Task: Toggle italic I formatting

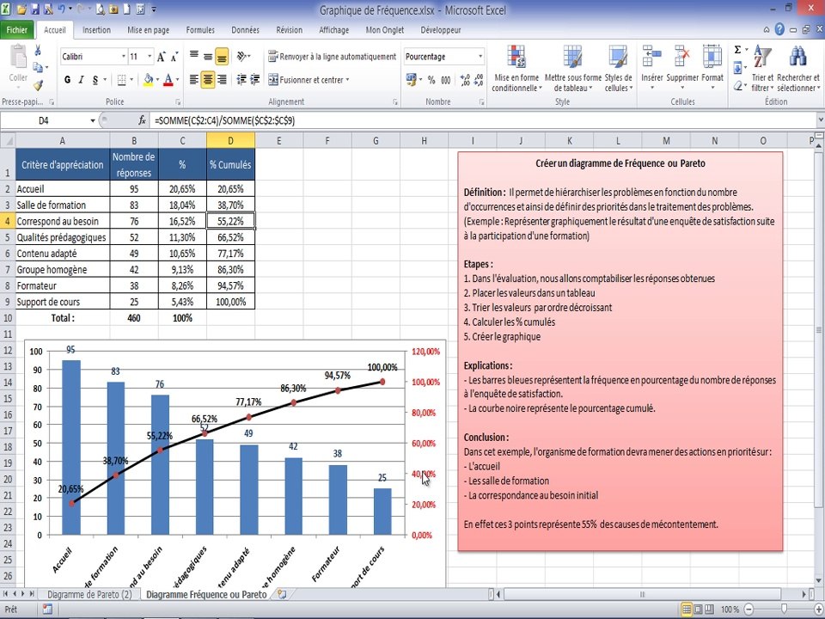Action: click(81, 80)
